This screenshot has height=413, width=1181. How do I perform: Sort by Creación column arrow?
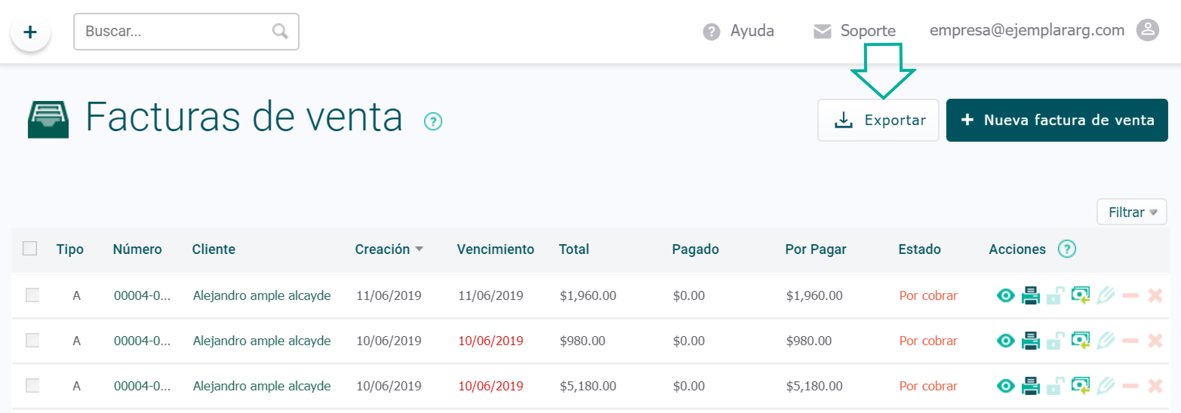(418, 249)
